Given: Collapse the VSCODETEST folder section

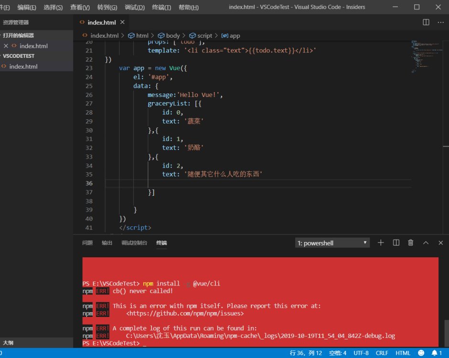Looking at the screenshot, I should [x=18, y=56].
